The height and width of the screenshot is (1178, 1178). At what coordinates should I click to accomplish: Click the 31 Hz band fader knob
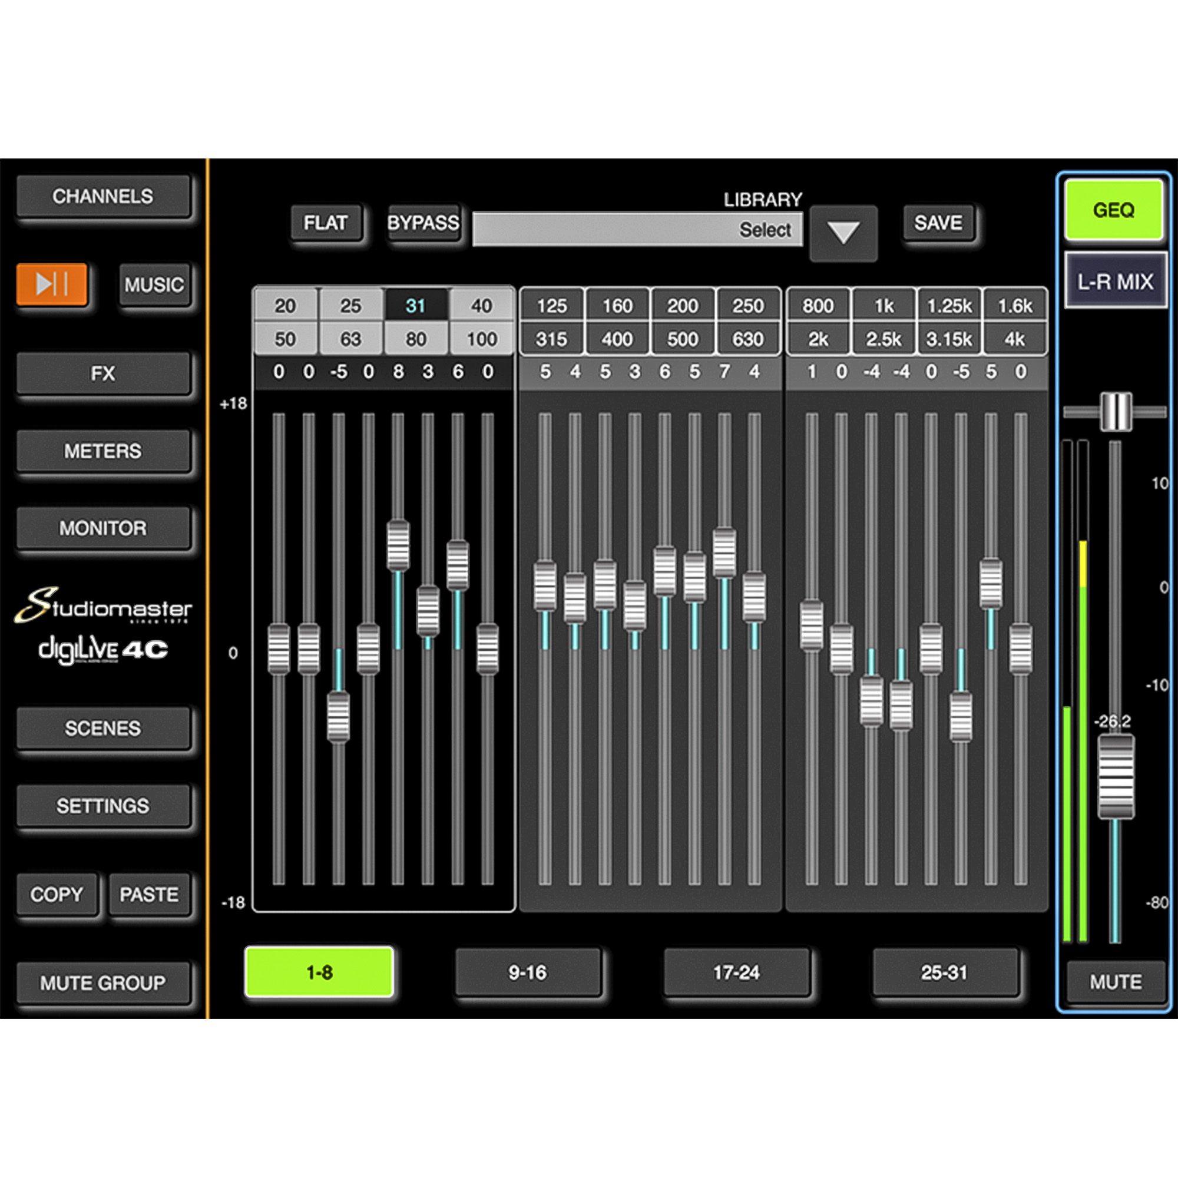(x=339, y=716)
